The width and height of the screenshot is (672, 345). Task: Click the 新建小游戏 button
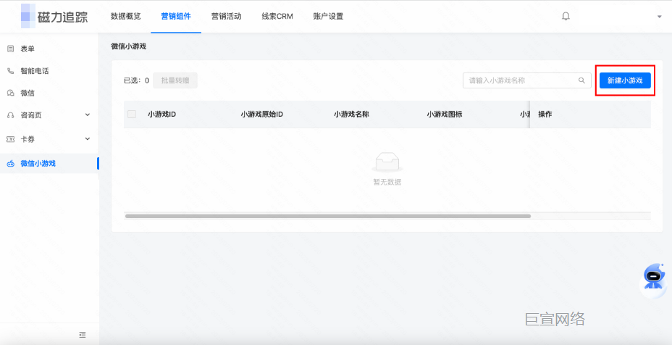(625, 80)
